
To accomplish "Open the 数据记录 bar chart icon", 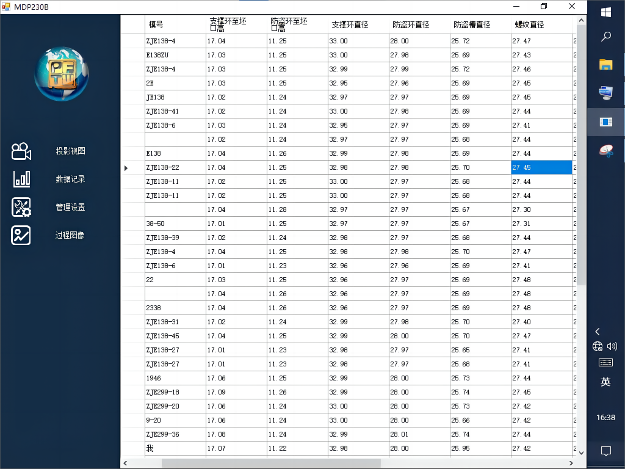I will (21, 179).
